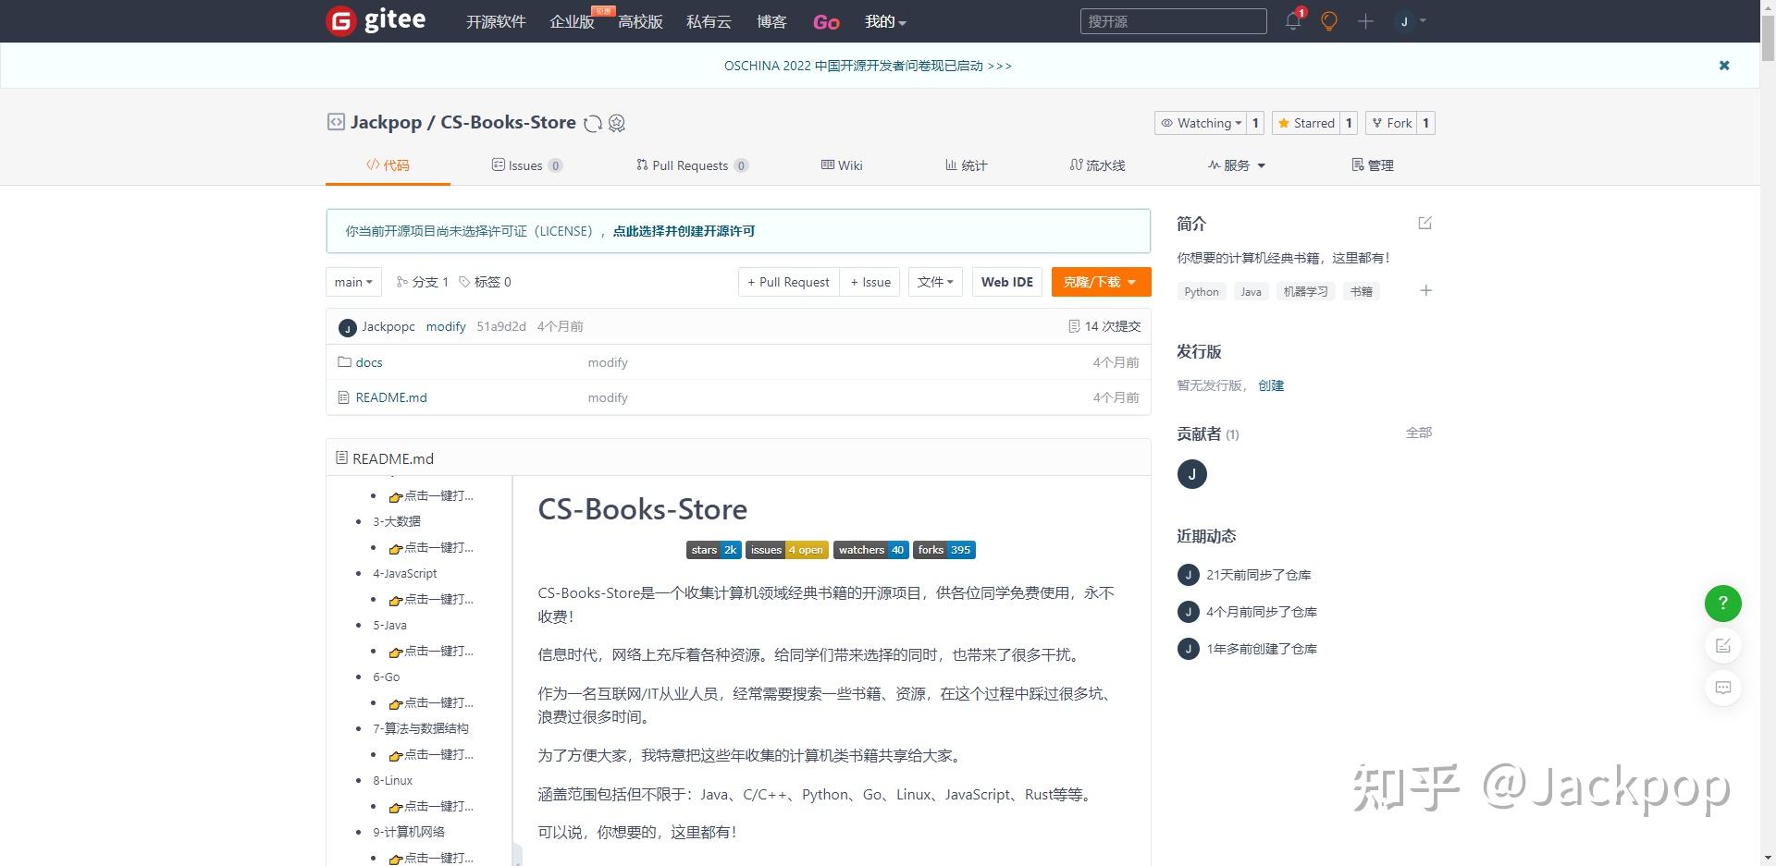The height and width of the screenshot is (866, 1776).
Task: Open the Web IDE
Action: coord(1006,282)
